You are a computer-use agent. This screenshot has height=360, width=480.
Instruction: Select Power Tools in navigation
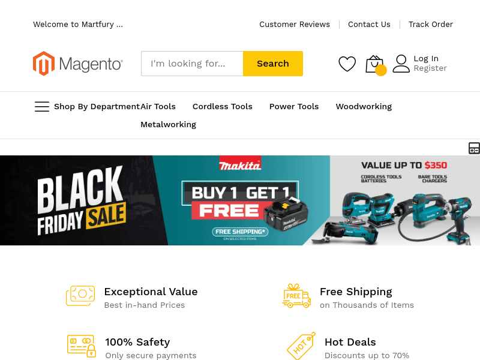(294, 107)
